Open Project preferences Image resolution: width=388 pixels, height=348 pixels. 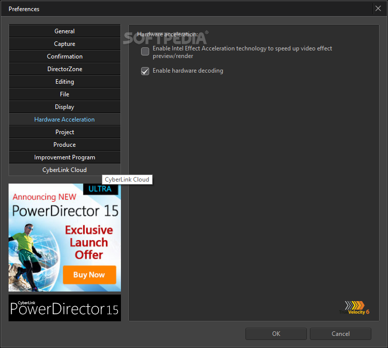click(64, 132)
